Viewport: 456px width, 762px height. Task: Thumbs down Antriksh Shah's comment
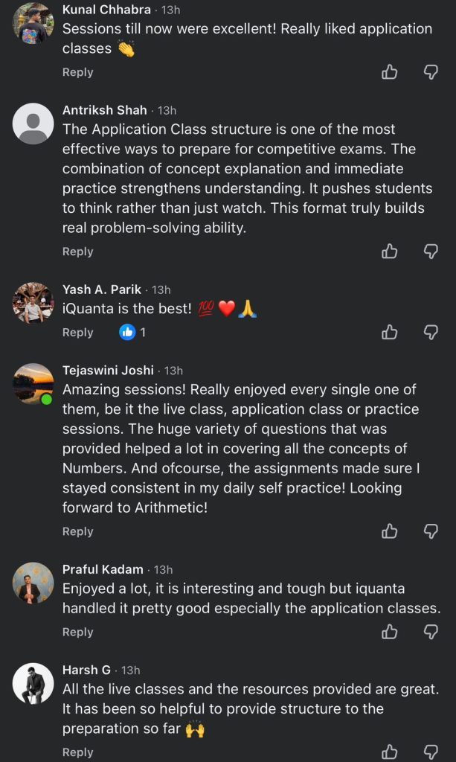click(431, 251)
